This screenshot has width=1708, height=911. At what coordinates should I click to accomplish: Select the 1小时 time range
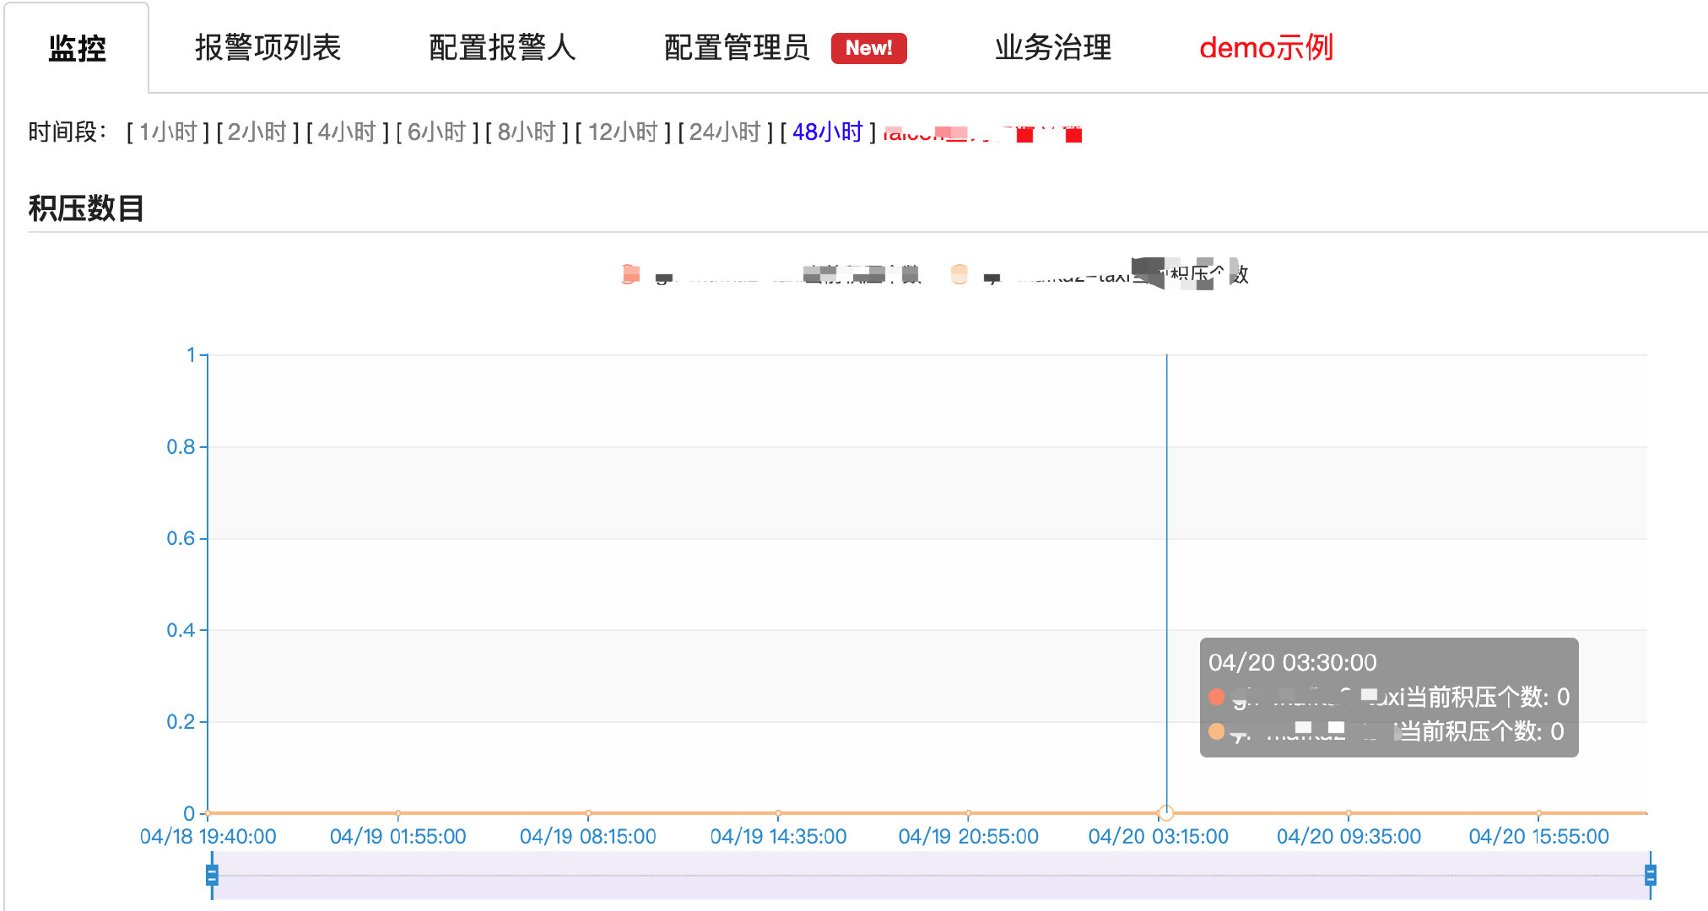pos(168,132)
